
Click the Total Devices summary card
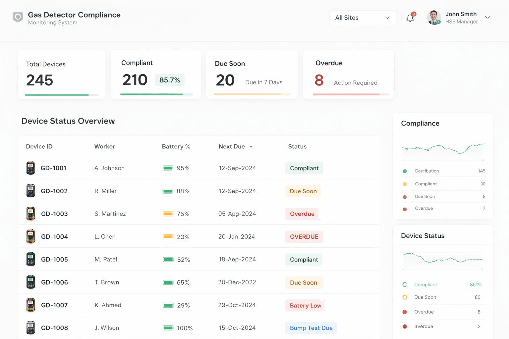click(x=61, y=74)
